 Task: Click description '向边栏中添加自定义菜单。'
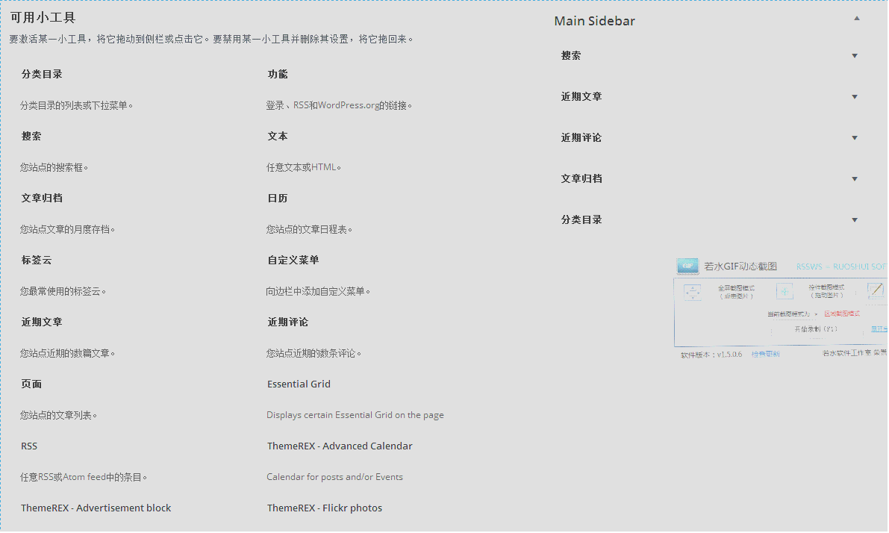click(x=318, y=291)
